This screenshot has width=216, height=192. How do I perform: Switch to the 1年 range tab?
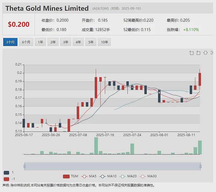coord(40,42)
